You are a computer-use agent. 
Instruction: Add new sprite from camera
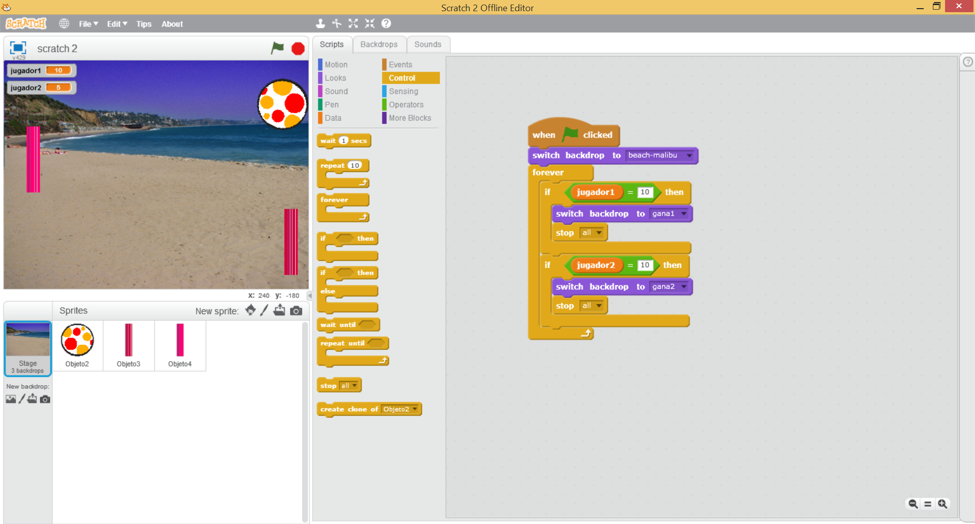[297, 311]
